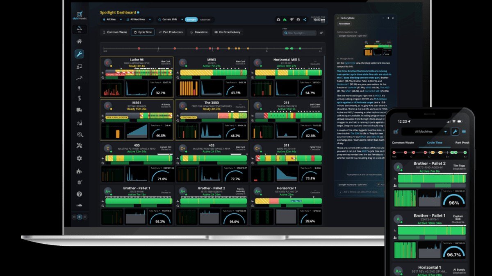The height and width of the screenshot is (276, 492).
Task: Expand the All Machines dropdown on laptop
Action: pos(139,19)
